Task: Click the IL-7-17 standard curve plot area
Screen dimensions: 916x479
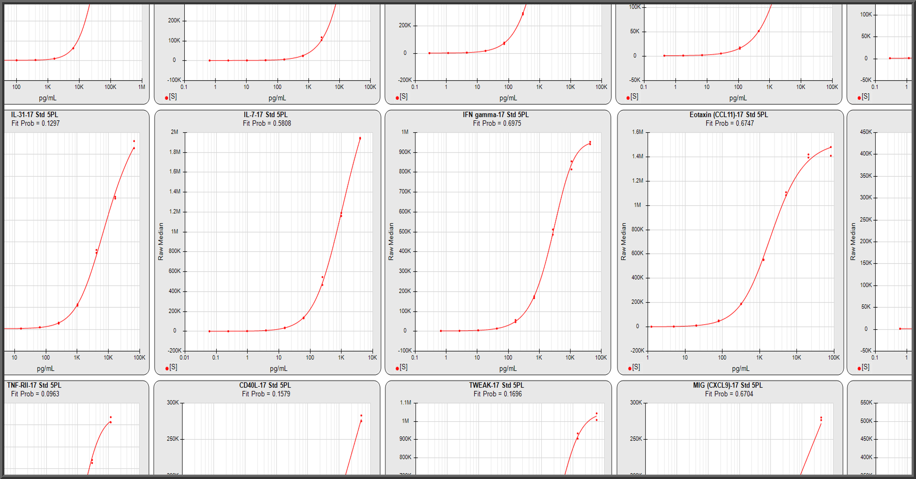Action: click(278, 241)
